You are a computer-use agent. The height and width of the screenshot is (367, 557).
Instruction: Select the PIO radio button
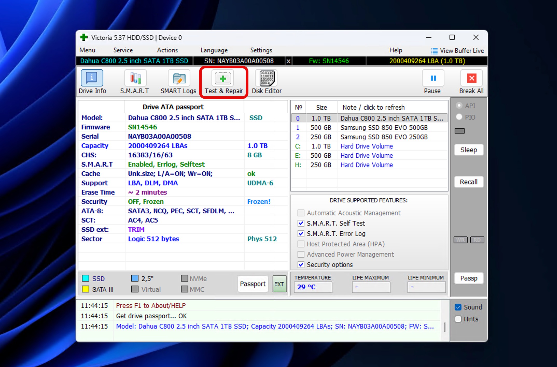(459, 117)
